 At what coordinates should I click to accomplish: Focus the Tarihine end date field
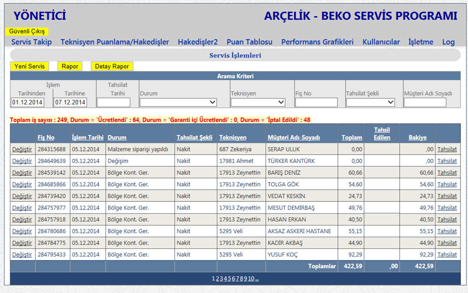(70, 102)
